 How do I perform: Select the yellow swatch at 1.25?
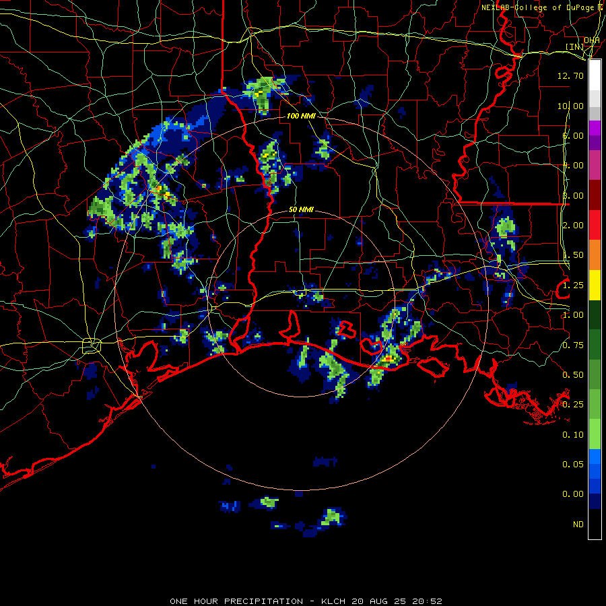click(x=595, y=285)
